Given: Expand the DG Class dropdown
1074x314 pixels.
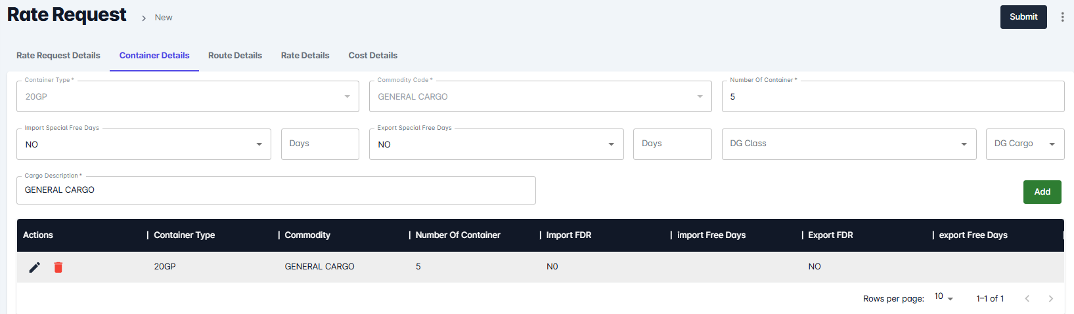Looking at the screenshot, I should [849, 144].
